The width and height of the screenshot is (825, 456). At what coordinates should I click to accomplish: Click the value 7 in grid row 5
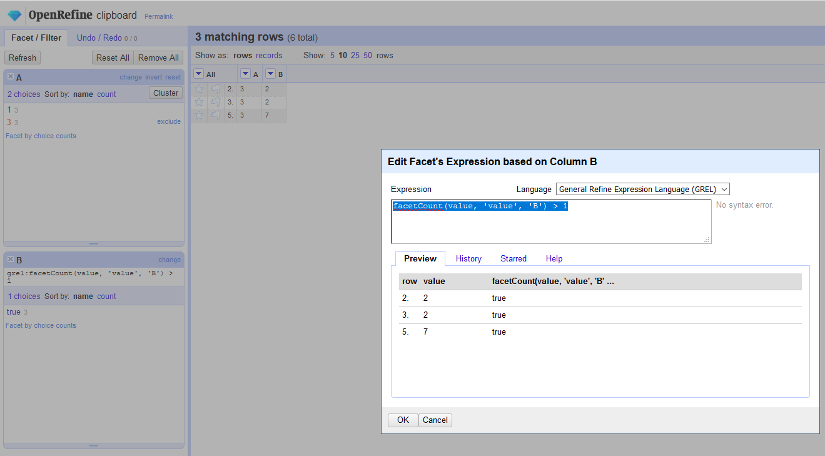click(x=267, y=115)
